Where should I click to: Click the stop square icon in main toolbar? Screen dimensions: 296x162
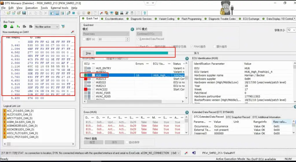tap(74, 13)
